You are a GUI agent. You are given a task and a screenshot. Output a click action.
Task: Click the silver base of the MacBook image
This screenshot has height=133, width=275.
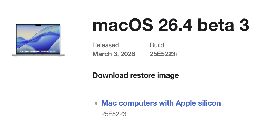click(38, 55)
